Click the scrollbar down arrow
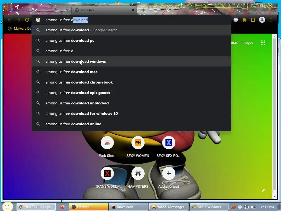This screenshot has height=211, width=281. pos(274,197)
